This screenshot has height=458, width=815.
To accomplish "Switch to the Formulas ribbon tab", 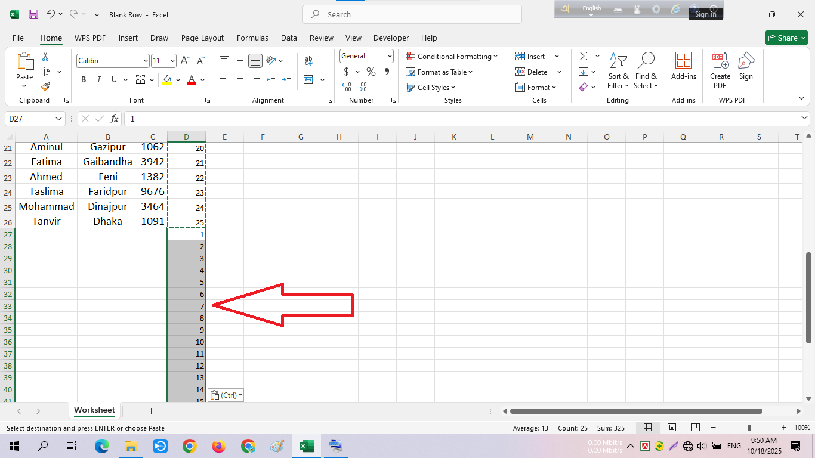I will click(x=252, y=38).
